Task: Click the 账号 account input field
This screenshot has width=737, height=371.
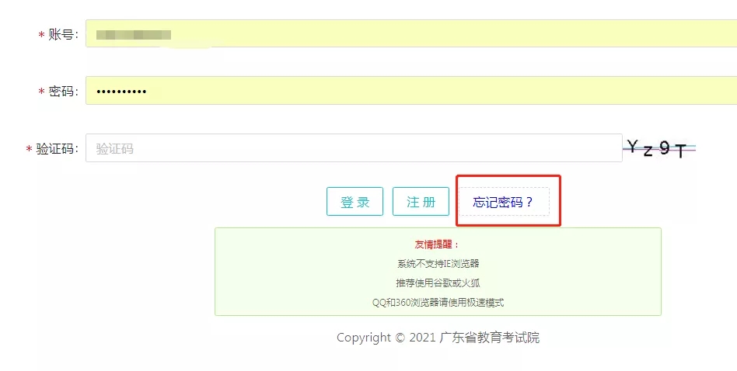Action: 411,33
